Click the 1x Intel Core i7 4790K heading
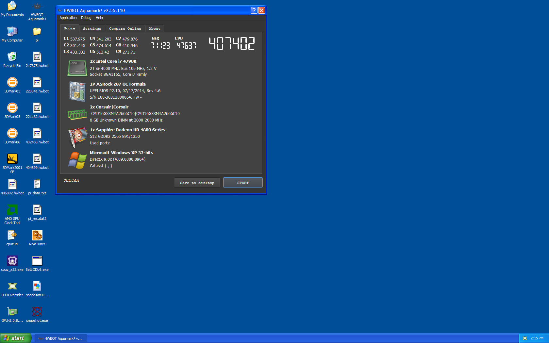 [x=113, y=61]
